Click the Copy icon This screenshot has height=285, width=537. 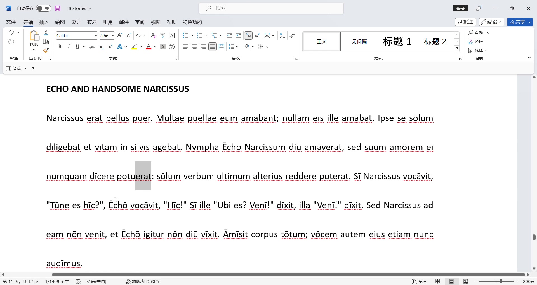pyautogui.click(x=46, y=42)
